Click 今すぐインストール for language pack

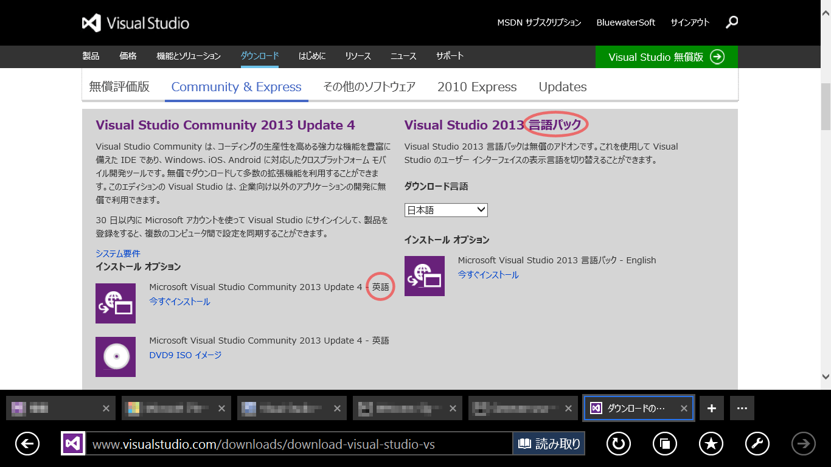click(489, 275)
